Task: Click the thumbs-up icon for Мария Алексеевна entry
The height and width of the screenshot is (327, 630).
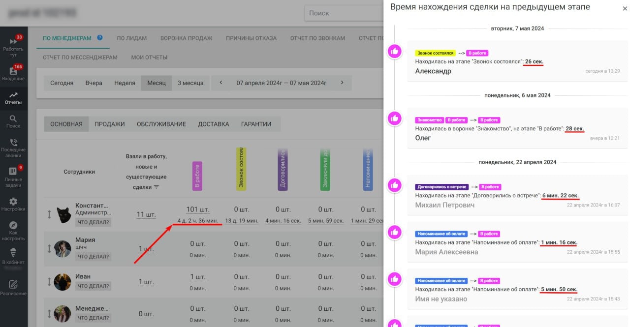Action: pyautogui.click(x=394, y=232)
